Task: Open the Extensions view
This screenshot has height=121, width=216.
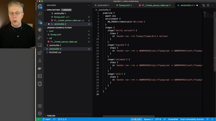Action: tap(40, 53)
